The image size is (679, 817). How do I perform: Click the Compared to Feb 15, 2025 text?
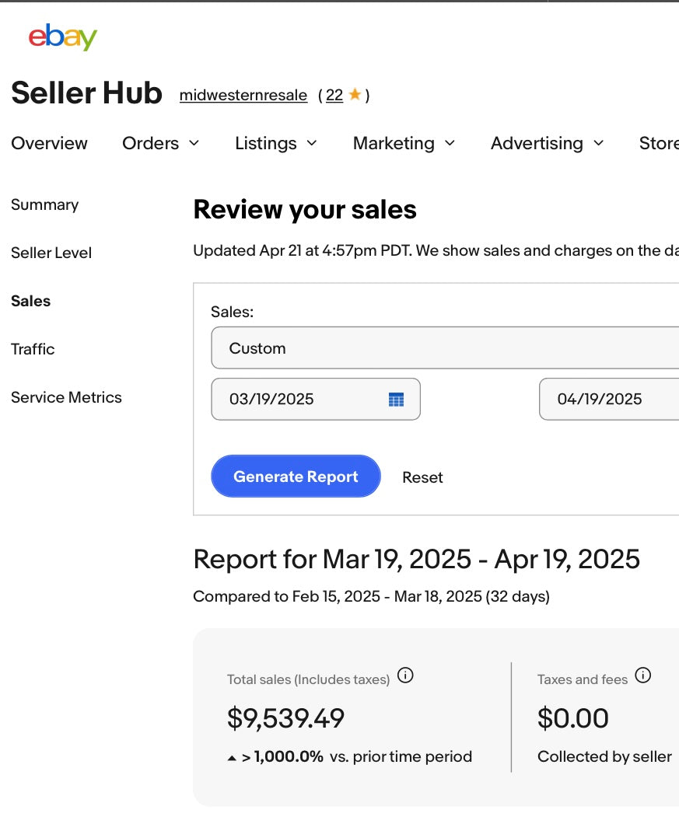tap(371, 596)
